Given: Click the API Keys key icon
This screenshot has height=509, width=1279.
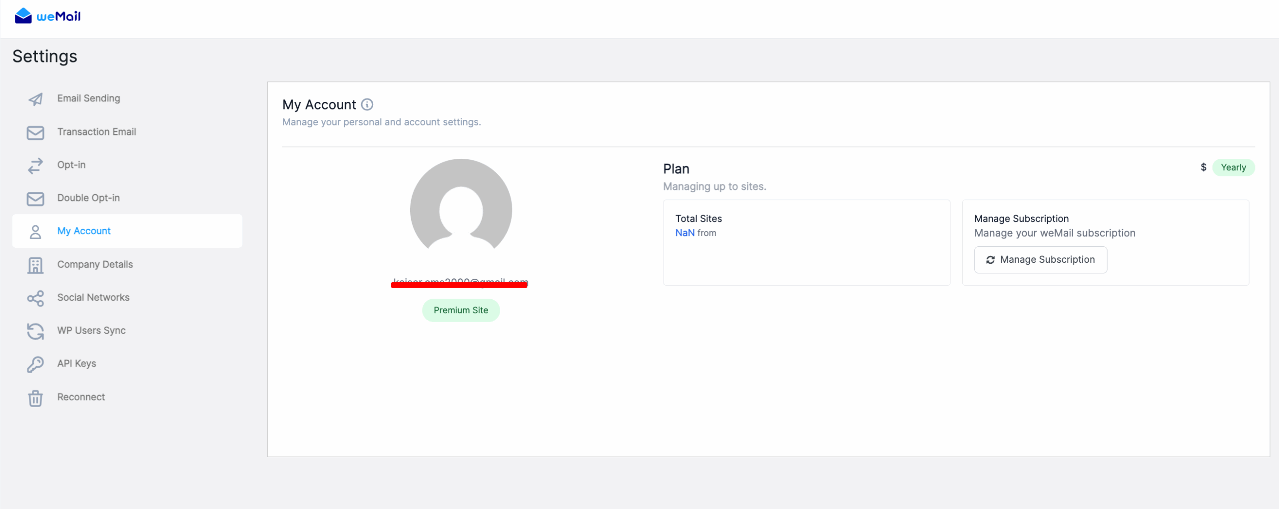Looking at the screenshot, I should tap(35, 364).
